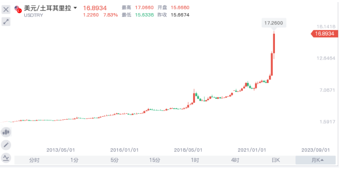
Task: Click the tallest red candlestick at the peak
Action: [274, 43]
